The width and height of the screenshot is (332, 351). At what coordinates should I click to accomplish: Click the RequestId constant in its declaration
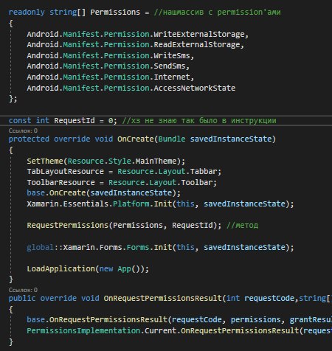point(75,120)
